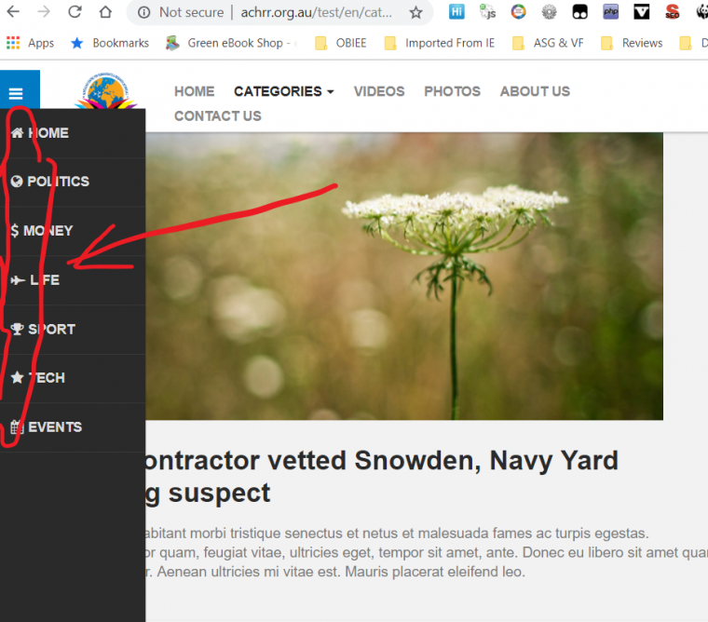Click the colorful circle extension icon
Screen dimensions: 708x622
[x=518, y=12]
